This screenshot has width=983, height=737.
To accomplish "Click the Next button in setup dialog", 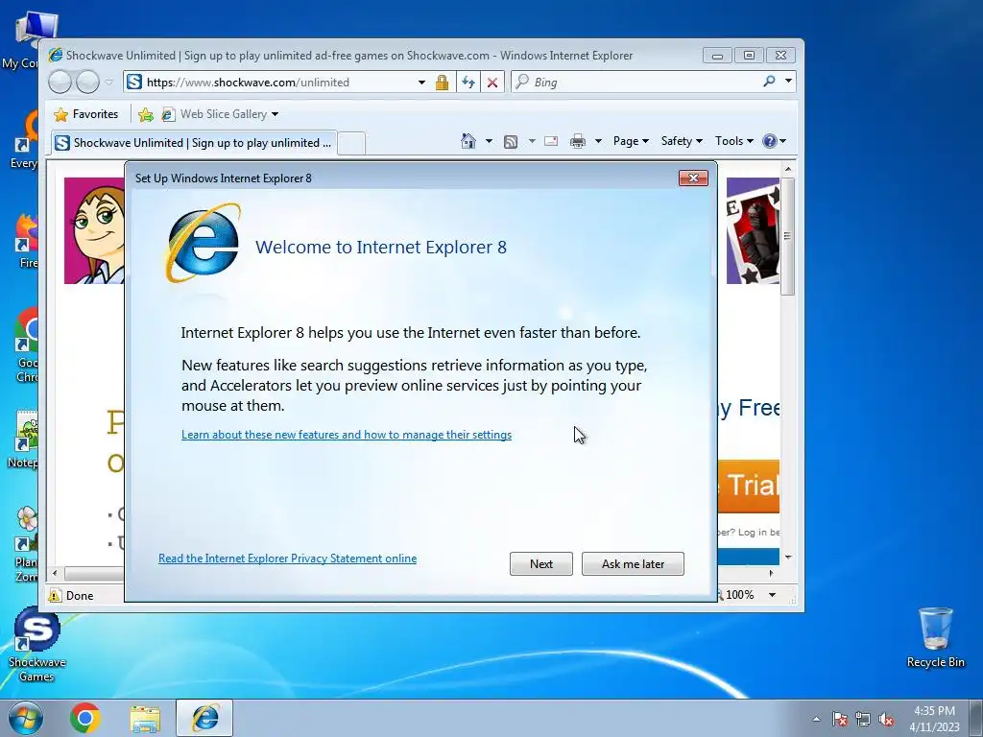I will pyautogui.click(x=541, y=563).
